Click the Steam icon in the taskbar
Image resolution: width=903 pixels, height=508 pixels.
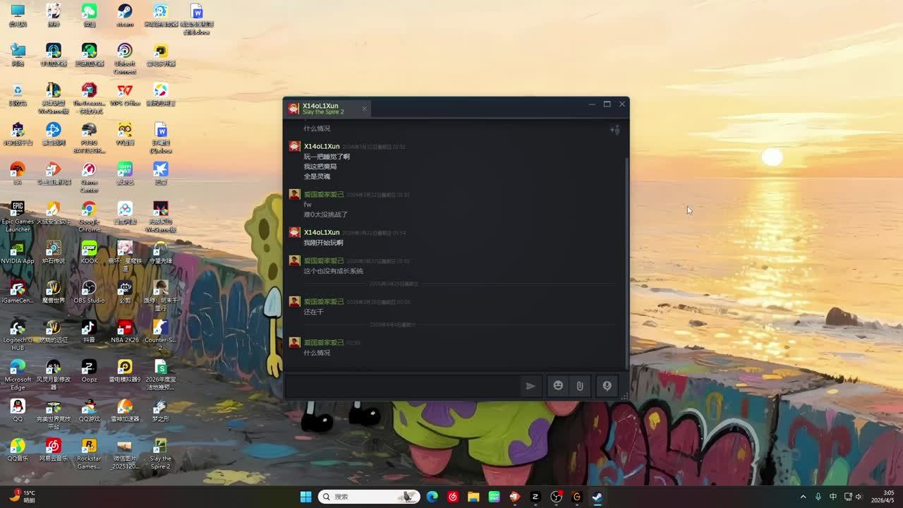(x=597, y=497)
